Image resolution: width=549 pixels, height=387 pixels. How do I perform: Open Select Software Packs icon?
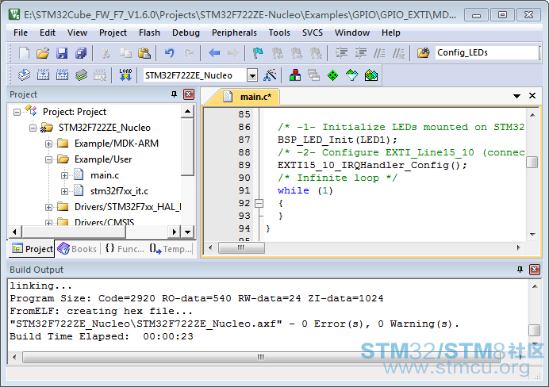click(x=352, y=75)
